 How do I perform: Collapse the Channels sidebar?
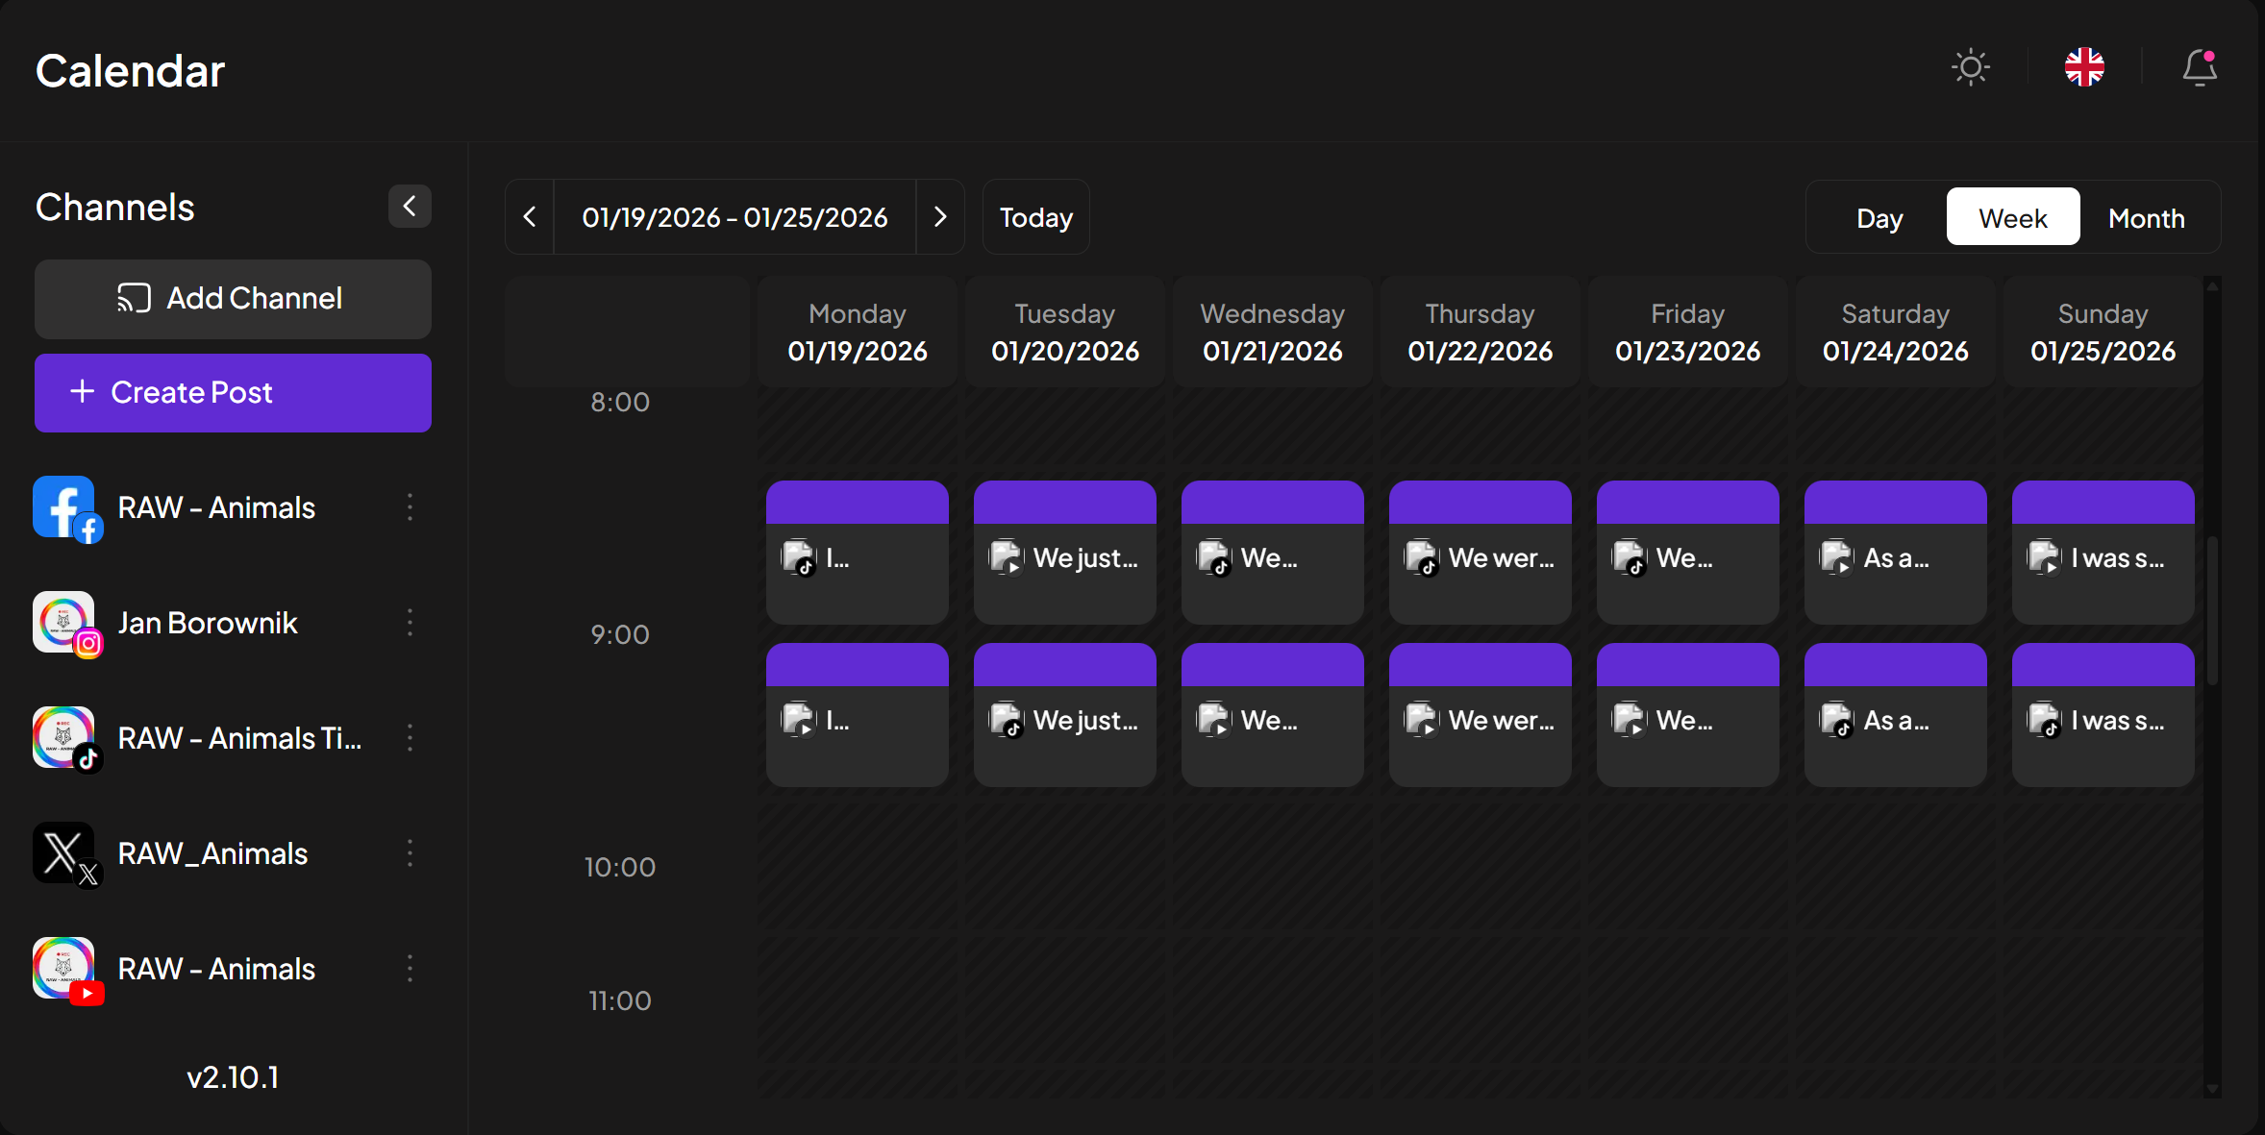point(410,206)
